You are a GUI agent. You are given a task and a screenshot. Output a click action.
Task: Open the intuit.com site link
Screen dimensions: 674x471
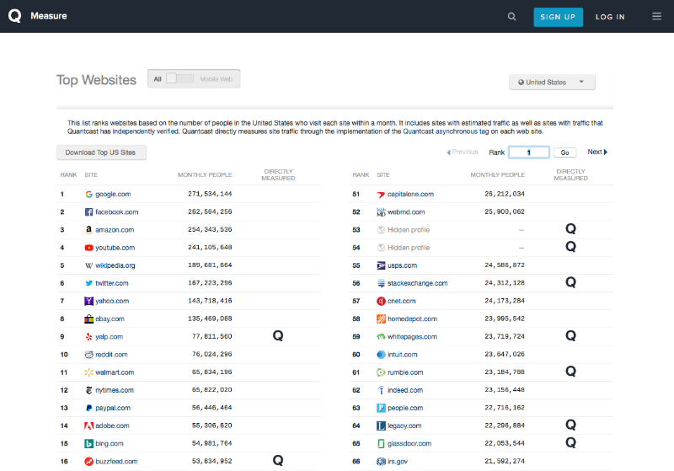403,355
